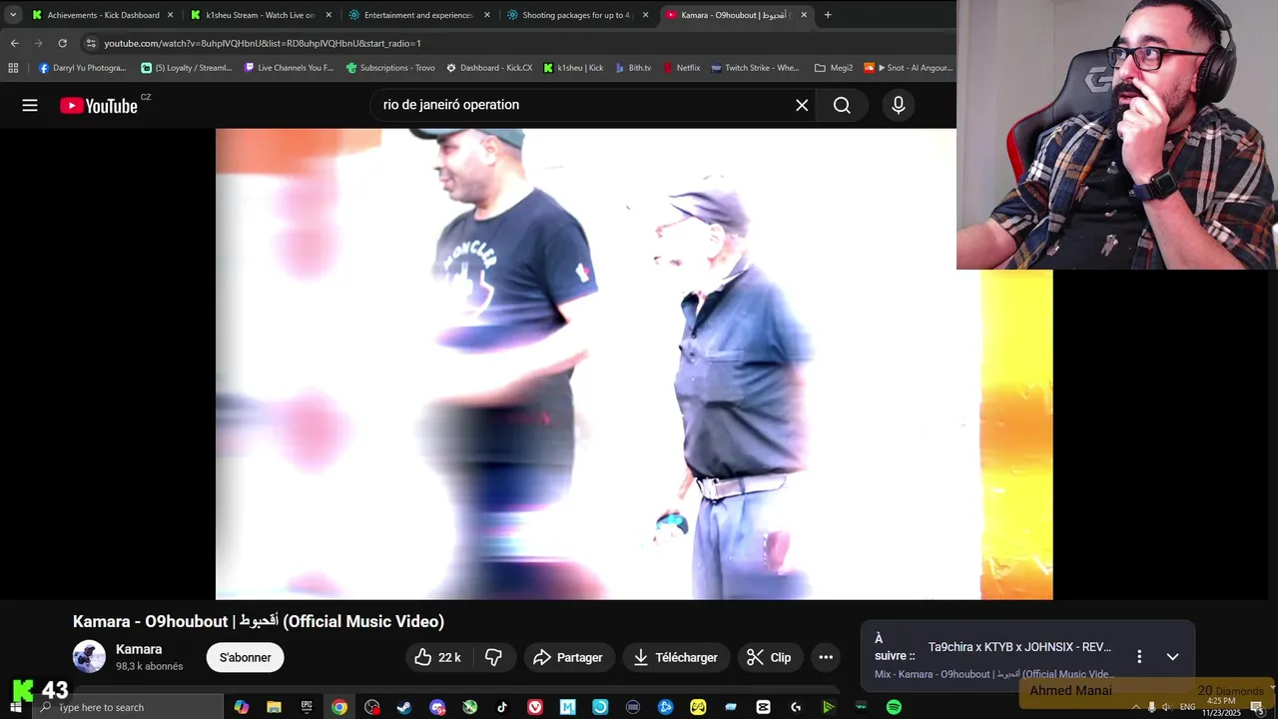Image resolution: width=1278 pixels, height=719 pixels.
Task: Open Vivaldi browser from the taskbar
Action: (x=535, y=707)
